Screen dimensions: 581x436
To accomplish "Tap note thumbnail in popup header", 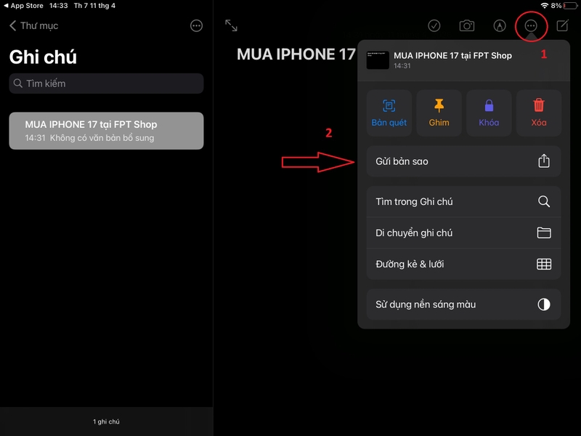I will (x=378, y=60).
